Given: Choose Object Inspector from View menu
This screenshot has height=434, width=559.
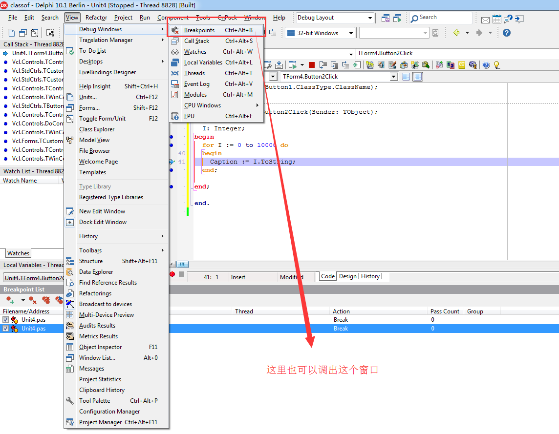Looking at the screenshot, I should (116, 347).
